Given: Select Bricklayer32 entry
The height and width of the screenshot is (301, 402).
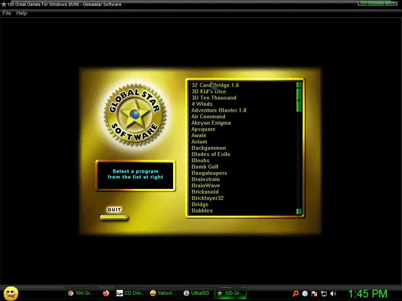Looking at the screenshot, I should coord(207,198).
